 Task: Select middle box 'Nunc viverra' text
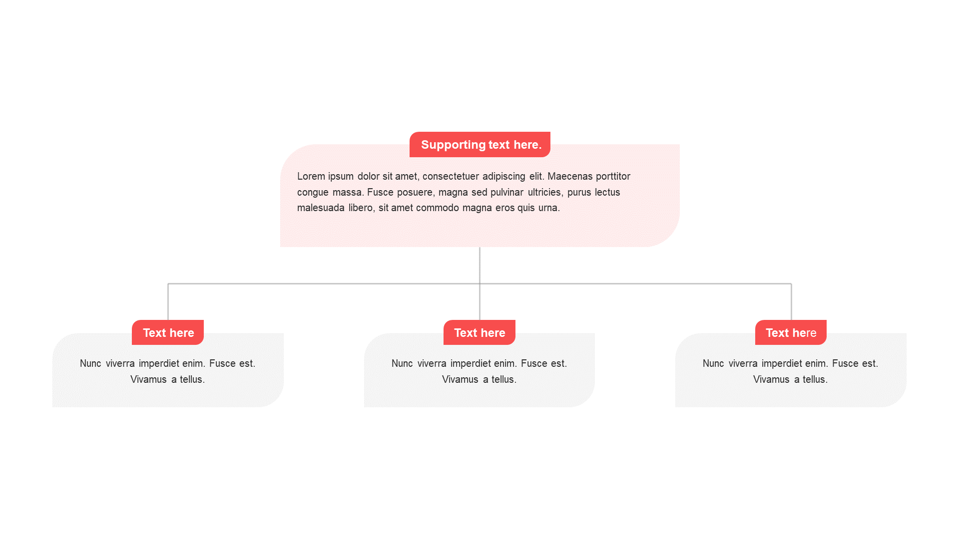click(479, 371)
